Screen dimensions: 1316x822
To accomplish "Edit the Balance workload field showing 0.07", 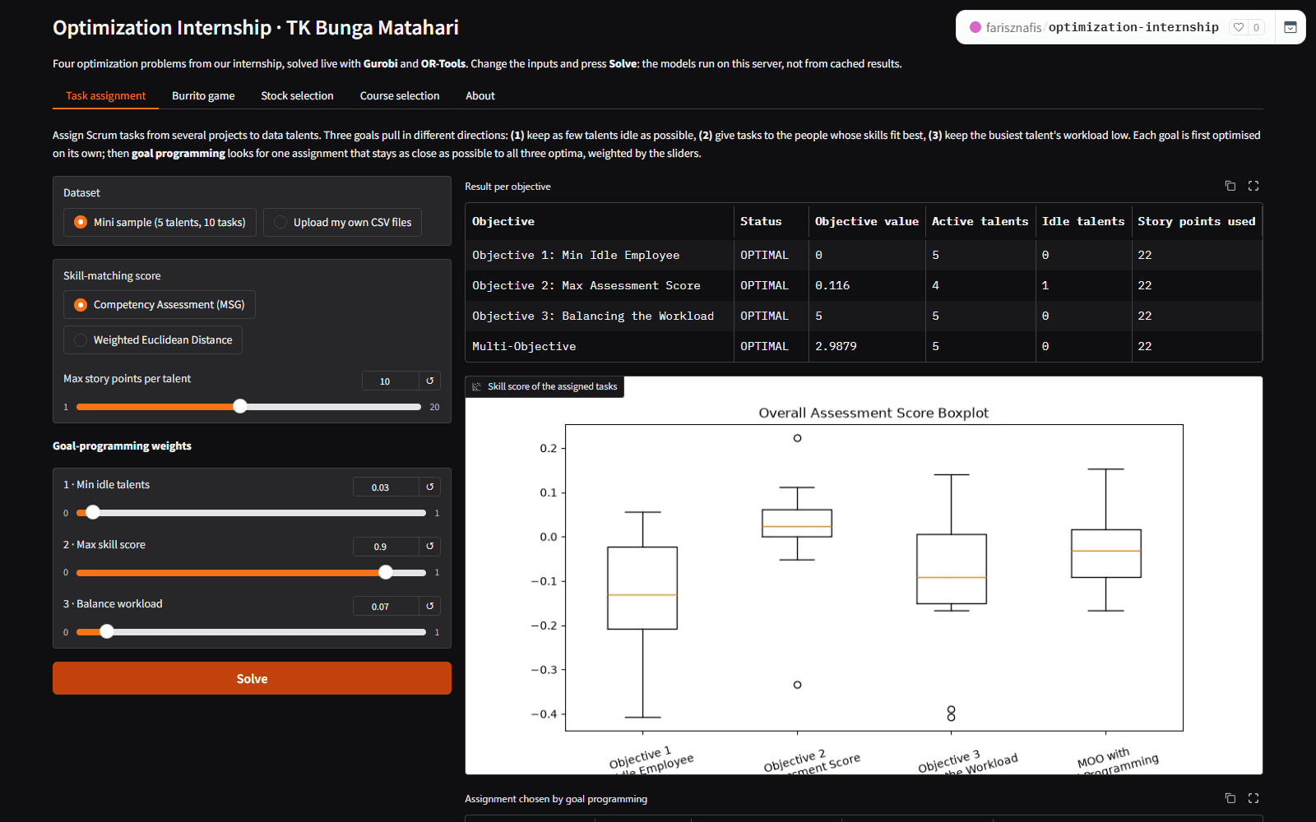I will (x=386, y=606).
